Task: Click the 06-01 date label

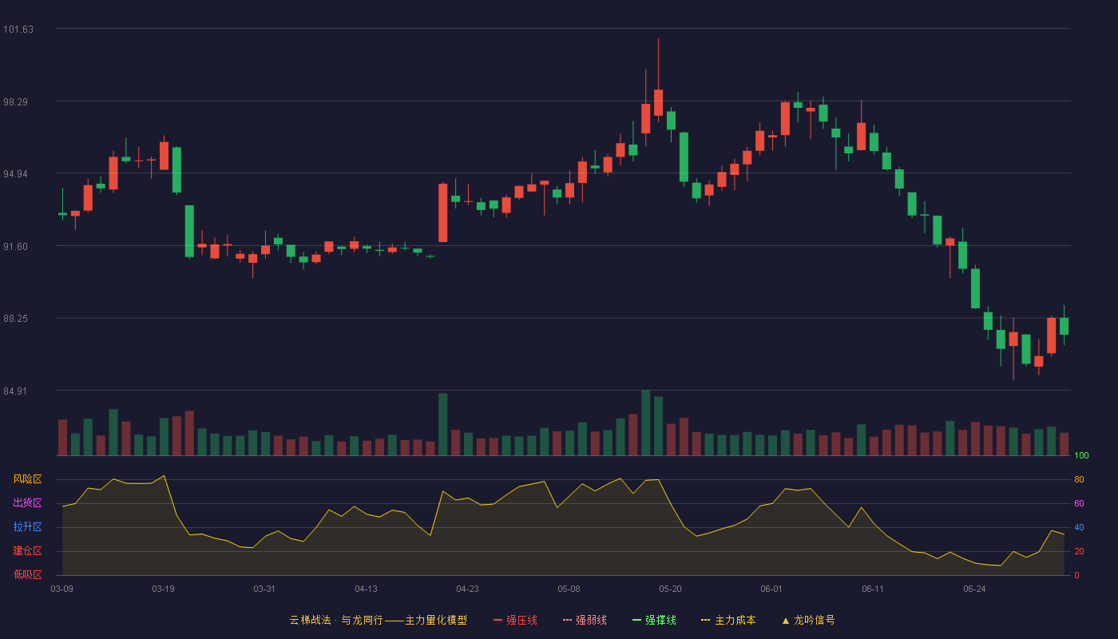Action: (771, 589)
